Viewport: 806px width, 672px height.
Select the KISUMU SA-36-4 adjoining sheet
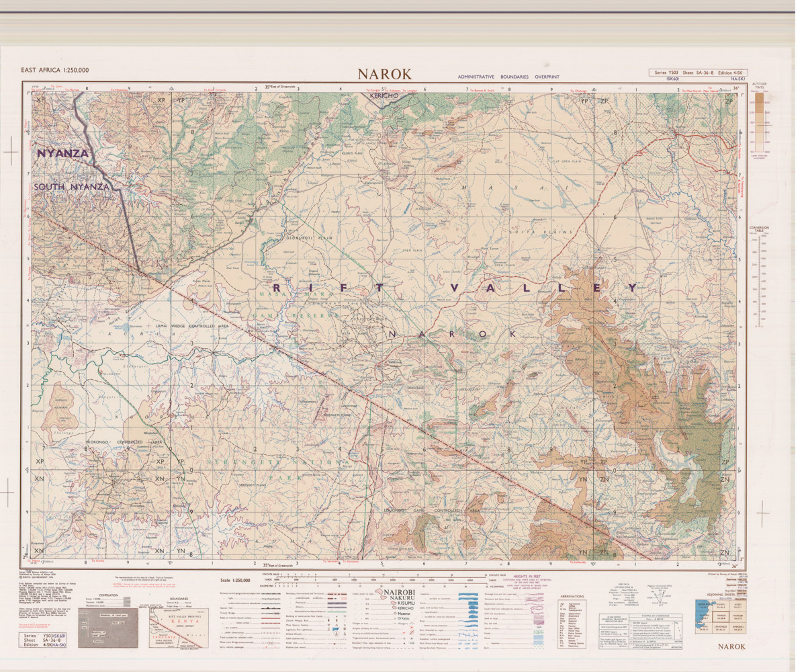(720, 605)
